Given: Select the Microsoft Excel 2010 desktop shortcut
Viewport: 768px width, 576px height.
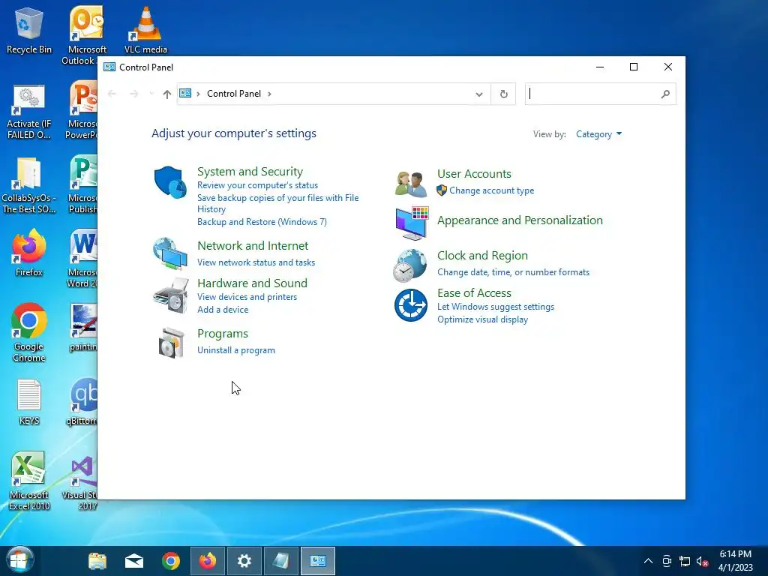Looking at the screenshot, I should point(29,481).
